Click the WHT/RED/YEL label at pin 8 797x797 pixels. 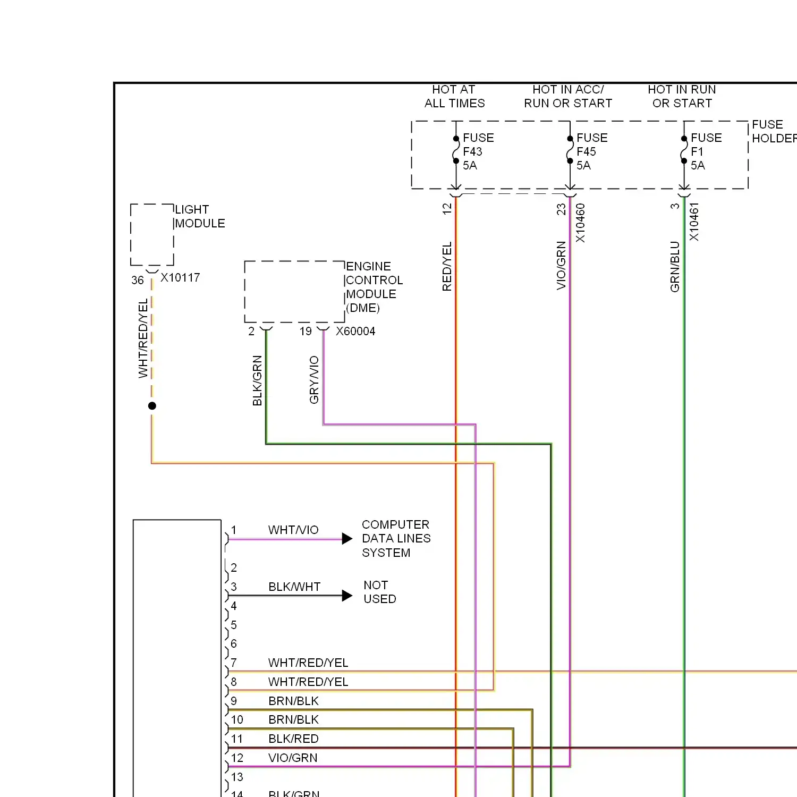(308, 682)
